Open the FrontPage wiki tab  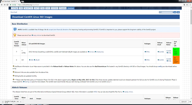coord(15,8)
